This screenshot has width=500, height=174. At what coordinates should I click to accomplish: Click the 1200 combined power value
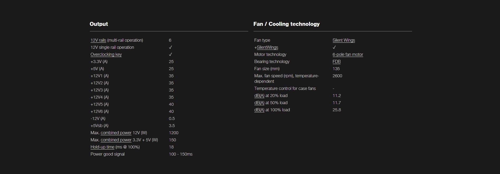click(174, 133)
